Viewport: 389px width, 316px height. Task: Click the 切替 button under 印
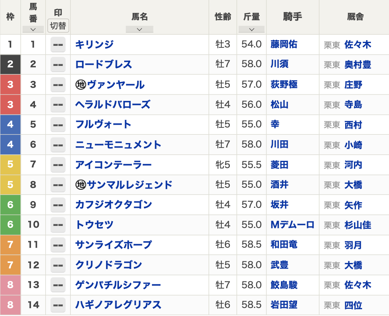58,26
